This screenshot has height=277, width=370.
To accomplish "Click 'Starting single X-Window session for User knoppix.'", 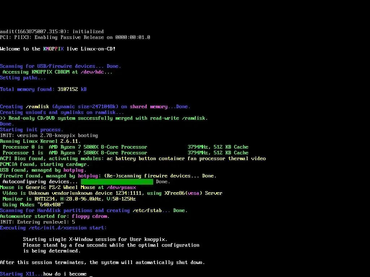I will click(95, 239).
